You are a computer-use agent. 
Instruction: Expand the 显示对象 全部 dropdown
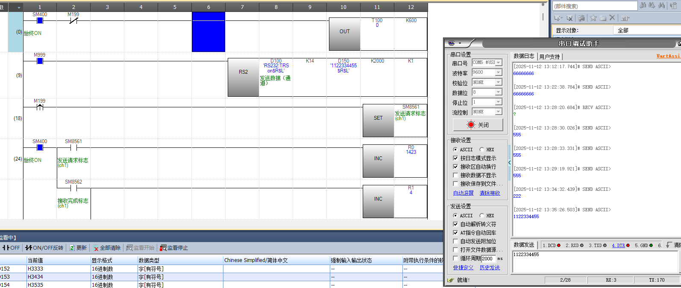point(646,30)
